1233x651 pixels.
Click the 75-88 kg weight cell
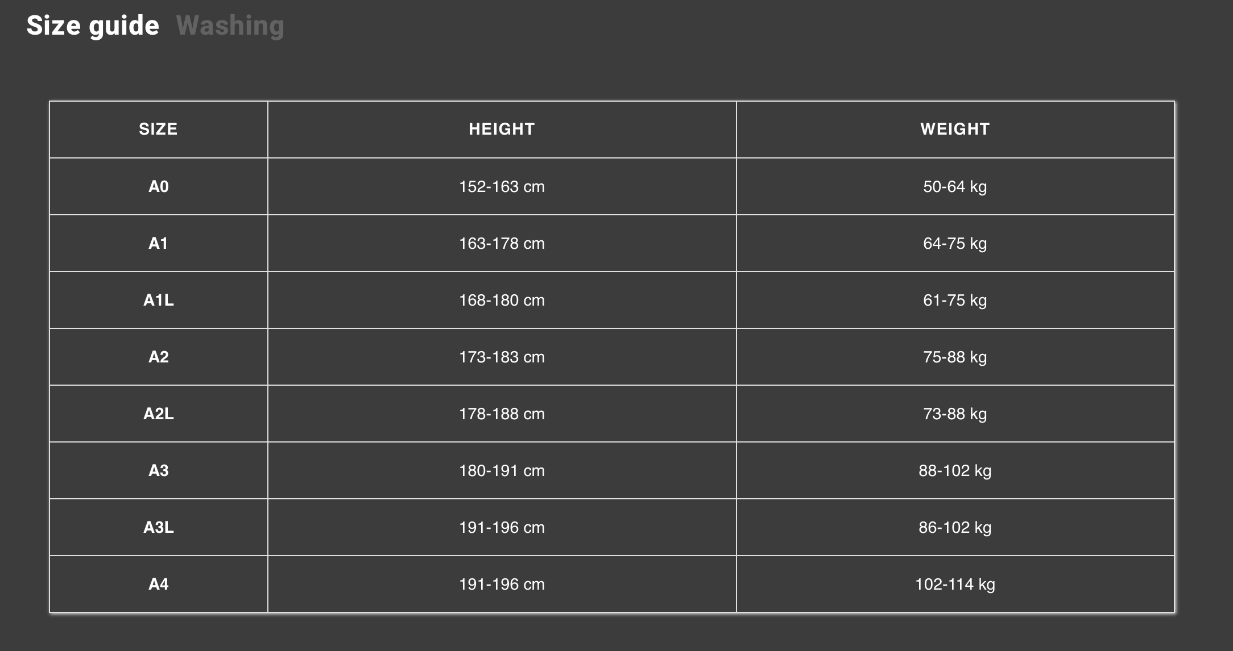tap(955, 357)
